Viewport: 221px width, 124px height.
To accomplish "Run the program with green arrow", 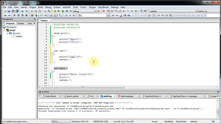I will point(59,11).
